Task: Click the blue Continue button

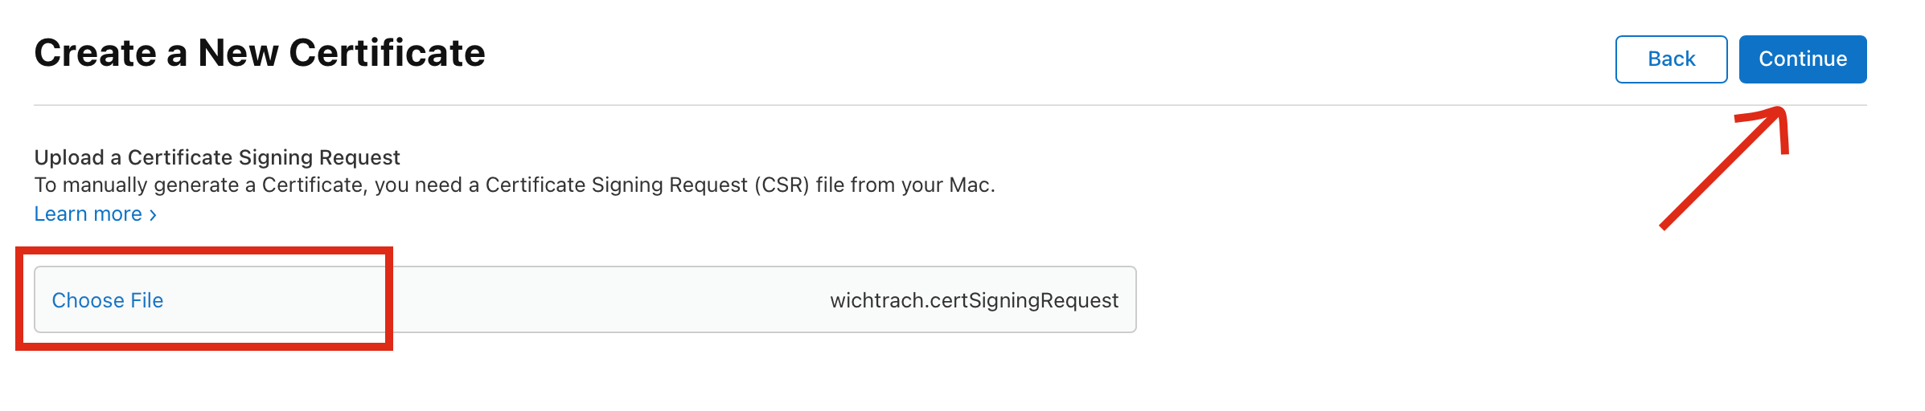Action: coord(1802,59)
